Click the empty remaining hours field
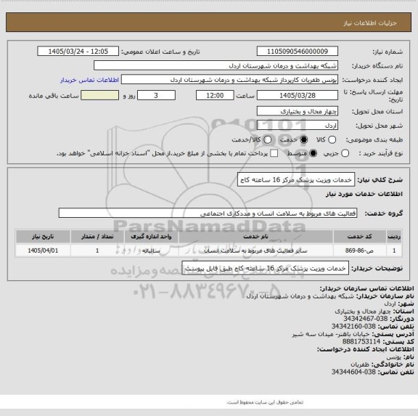418x416 pixels. coord(99,95)
